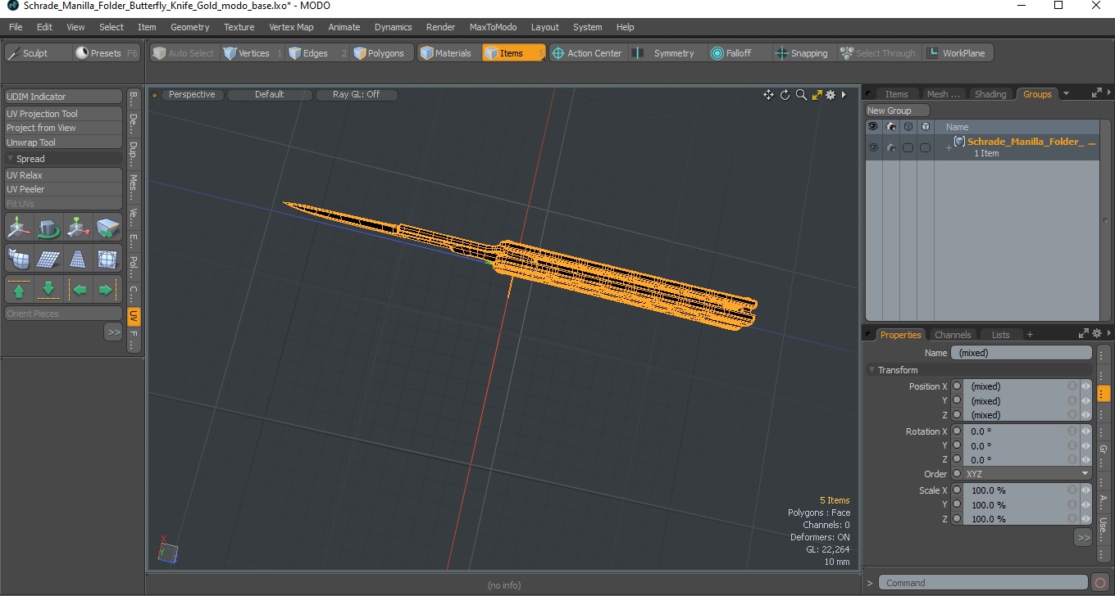This screenshot has height=596, width=1115.
Task: Open the Perspective view type dropdown
Action: click(x=192, y=95)
